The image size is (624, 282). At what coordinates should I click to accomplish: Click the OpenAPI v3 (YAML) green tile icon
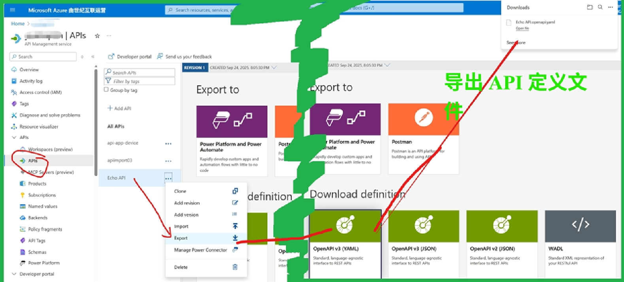pyautogui.click(x=345, y=225)
